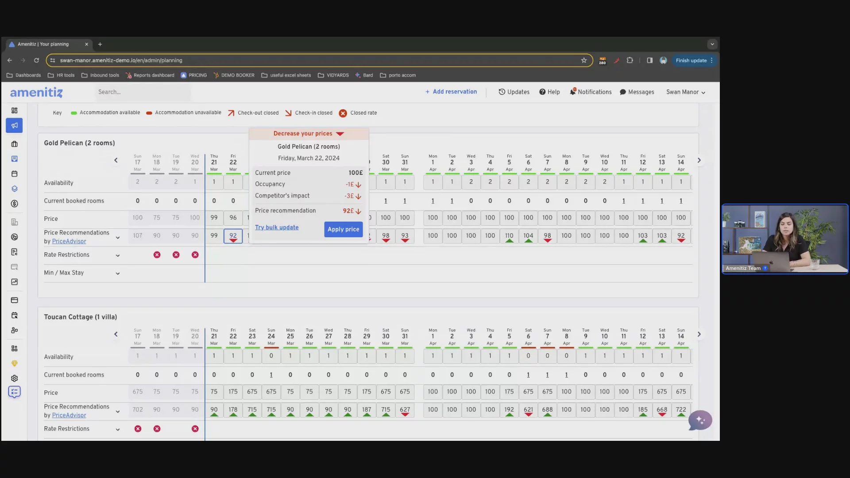Open the Reports dashboard bookmark

pos(150,75)
